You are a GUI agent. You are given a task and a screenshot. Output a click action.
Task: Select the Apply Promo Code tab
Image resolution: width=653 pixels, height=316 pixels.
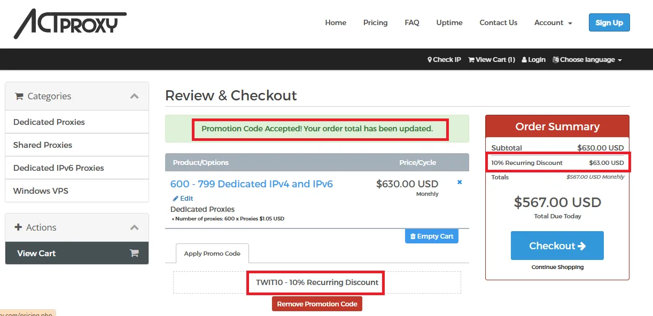tap(212, 254)
